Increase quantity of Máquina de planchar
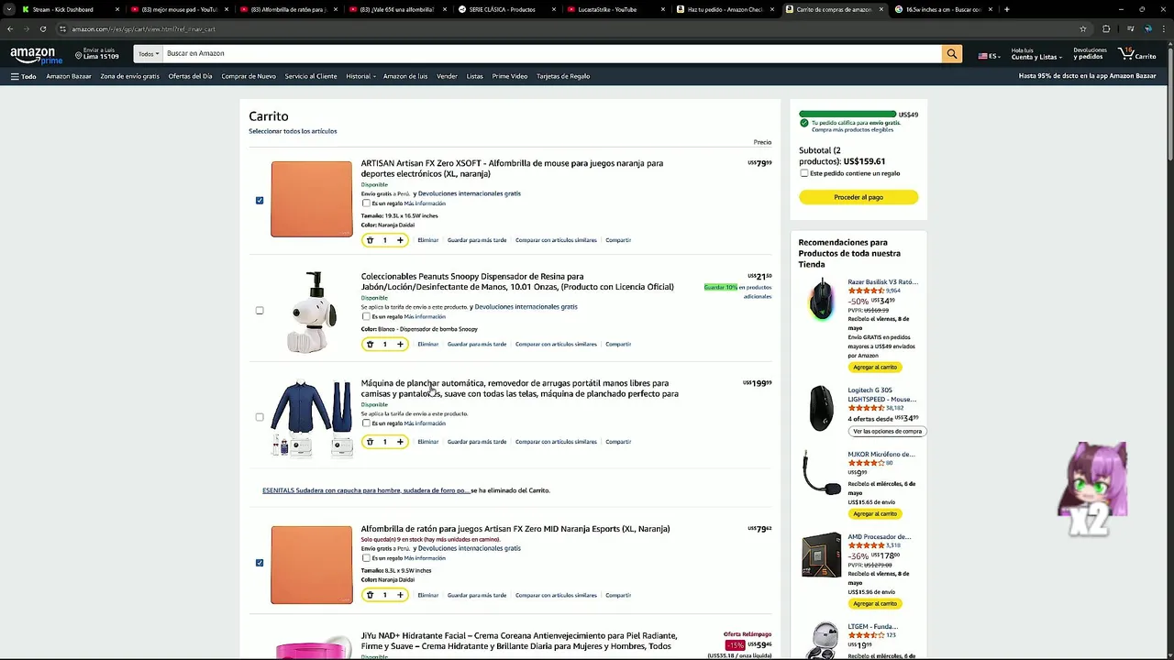Viewport: 1174px width, 660px height. pyautogui.click(x=400, y=442)
